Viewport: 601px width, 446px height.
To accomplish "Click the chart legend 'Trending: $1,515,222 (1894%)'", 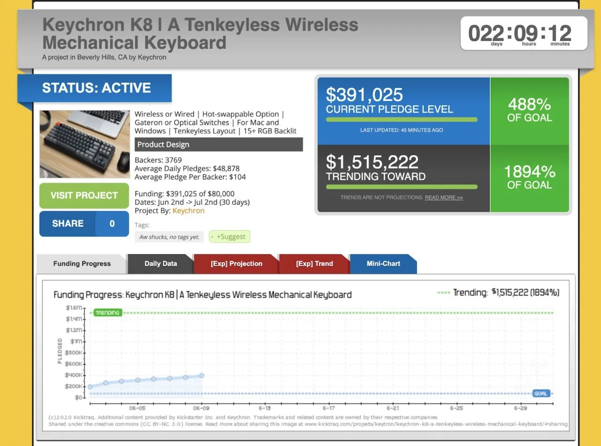I will [x=498, y=292].
